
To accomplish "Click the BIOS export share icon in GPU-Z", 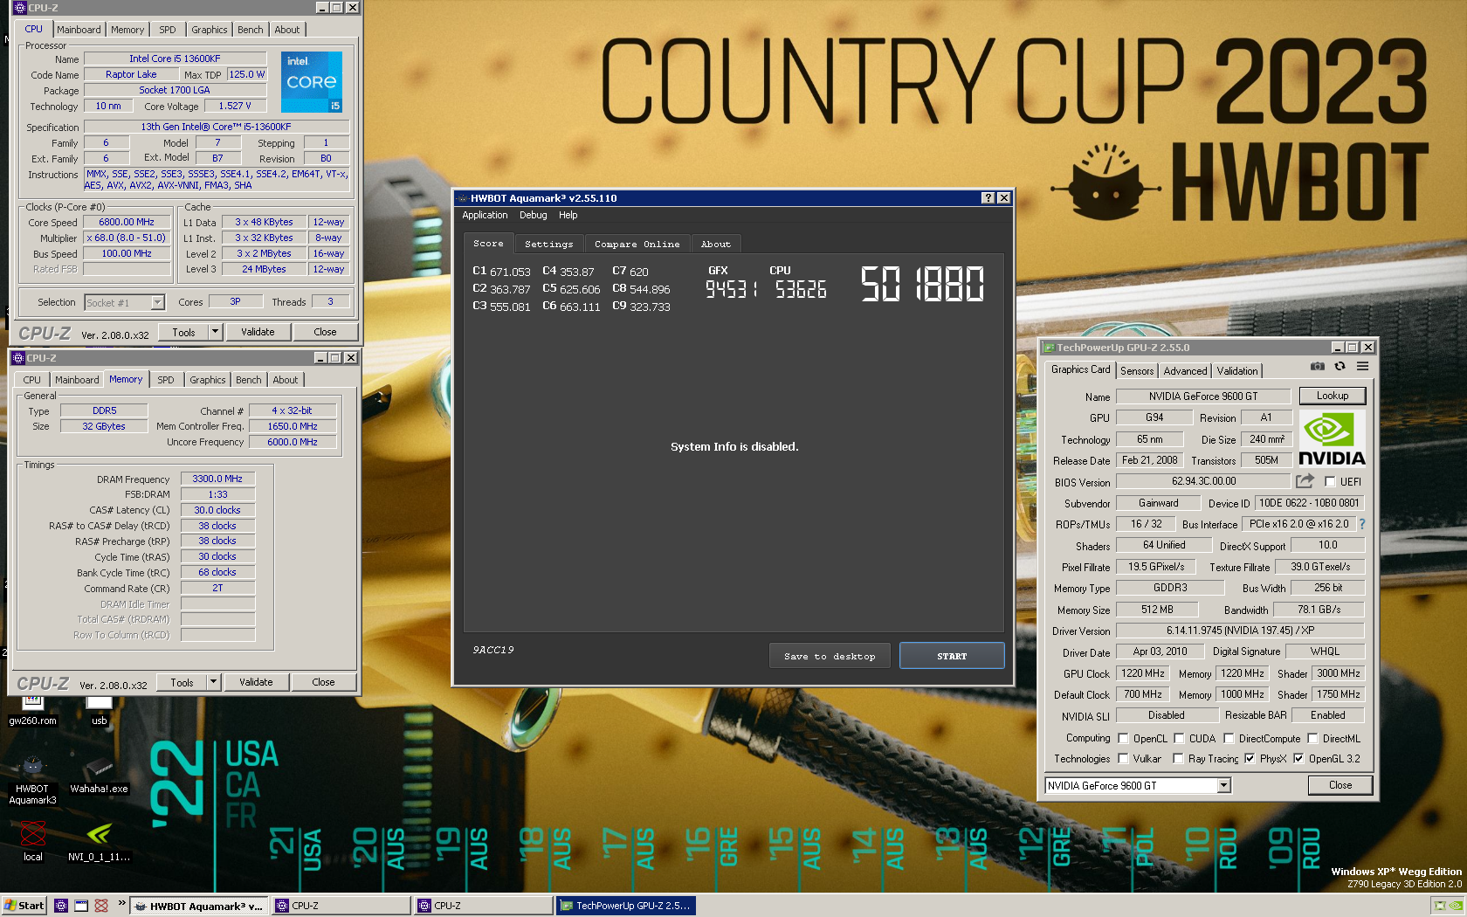I will click(1305, 481).
